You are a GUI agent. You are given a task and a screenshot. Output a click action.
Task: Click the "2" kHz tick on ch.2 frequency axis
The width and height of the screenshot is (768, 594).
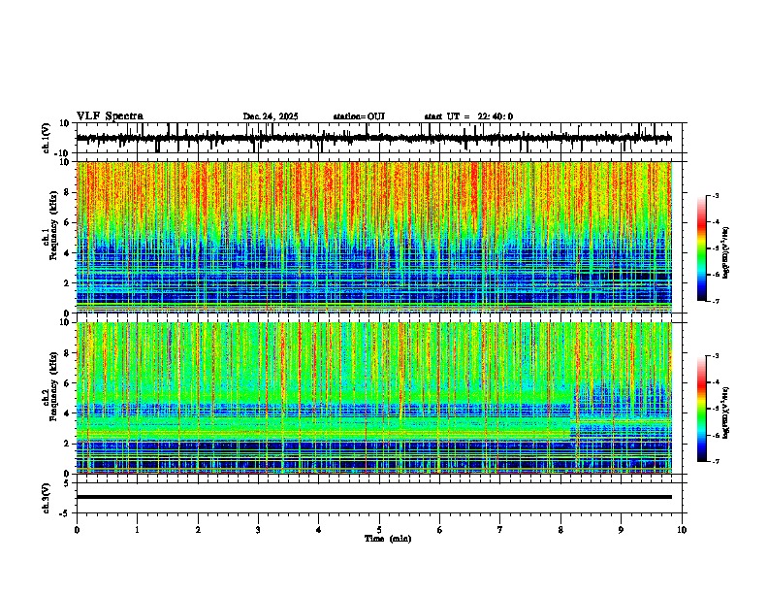point(67,444)
